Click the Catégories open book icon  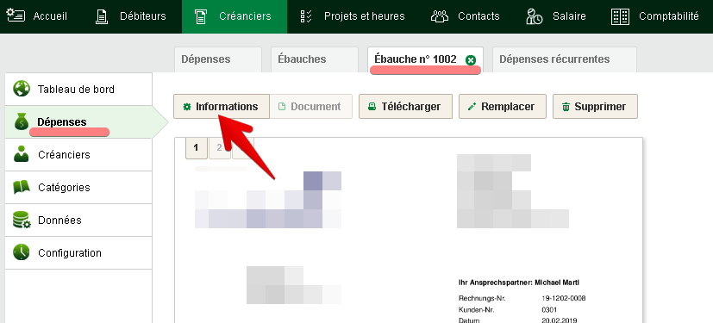click(22, 187)
